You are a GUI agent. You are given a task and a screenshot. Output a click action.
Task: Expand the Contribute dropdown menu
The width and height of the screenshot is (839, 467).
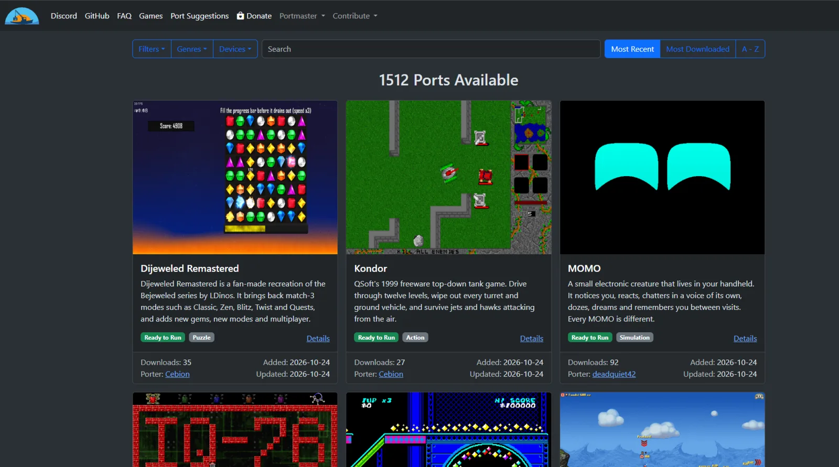[x=355, y=16]
